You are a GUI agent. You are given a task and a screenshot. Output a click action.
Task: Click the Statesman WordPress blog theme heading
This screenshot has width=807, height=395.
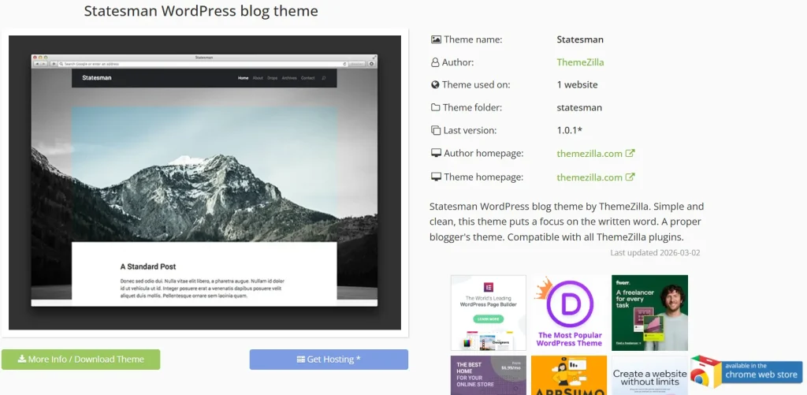[201, 11]
